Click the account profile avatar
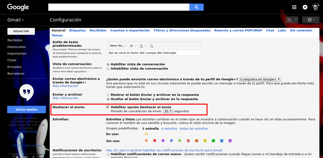Viewport: 323px width, 158px height. tap(316, 7)
